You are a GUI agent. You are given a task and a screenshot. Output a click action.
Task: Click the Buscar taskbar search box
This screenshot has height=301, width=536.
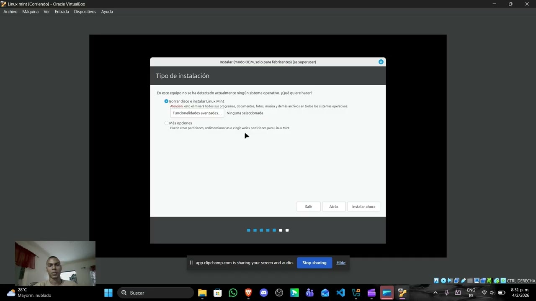pos(156,293)
